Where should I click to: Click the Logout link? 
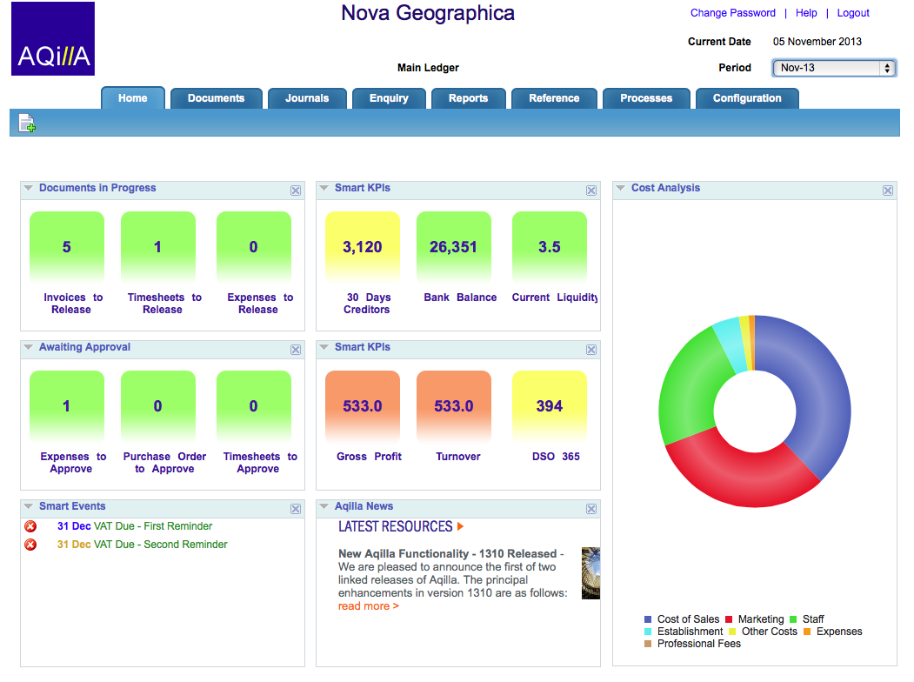(852, 12)
